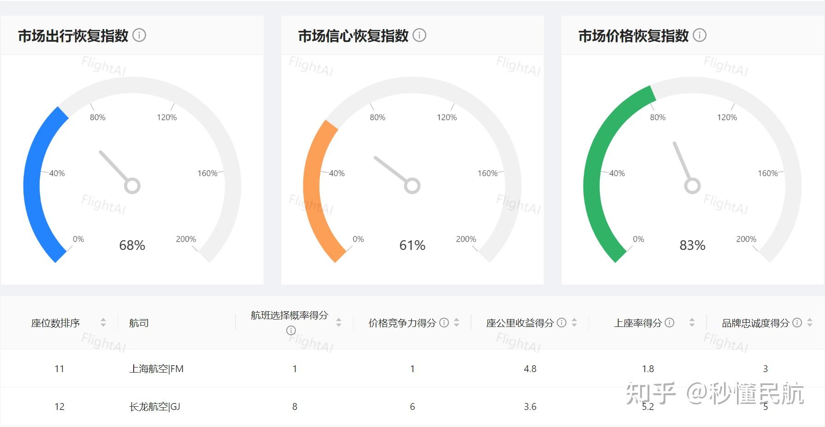Show the info icon under 航班选择概率得分
Viewport: 825px width, 427px height.
click(x=291, y=330)
